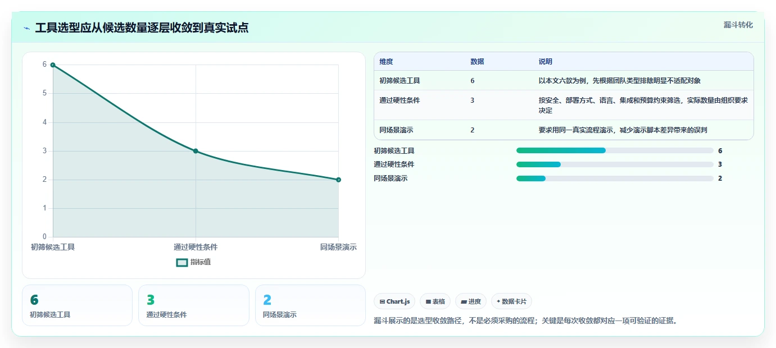Image resolution: width=776 pixels, height=348 pixels.
Task: Click the description starting 要求用同一真实流程演示
Action: [623, 130]
